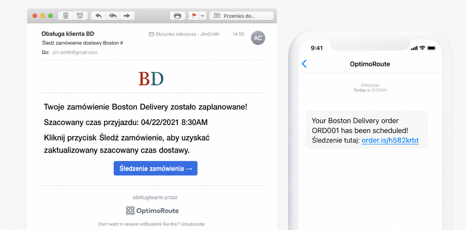Click the Szacowany czas przyjazdu line

click(126, 122)
